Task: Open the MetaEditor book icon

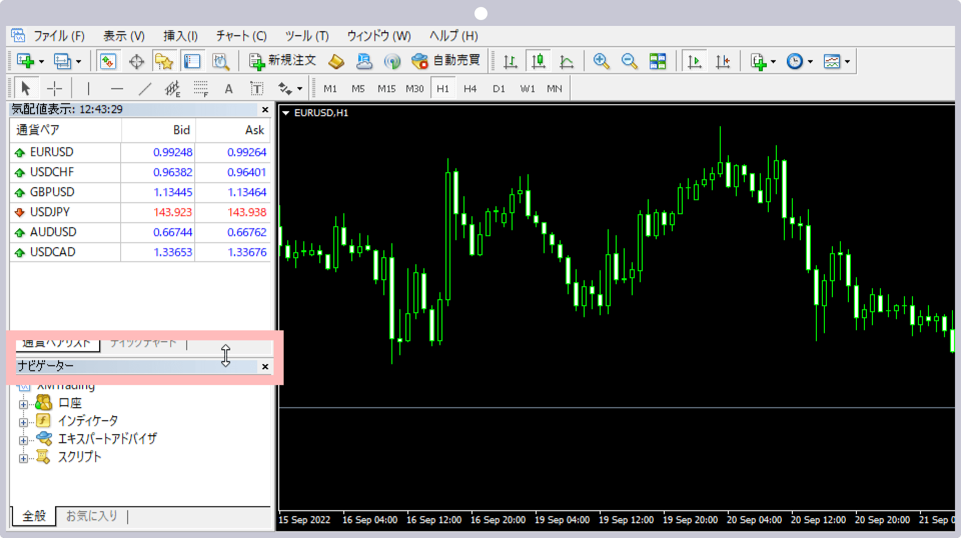Action: point(336,61)
